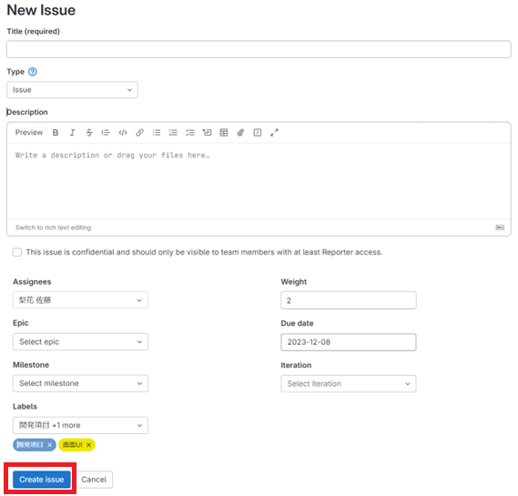Add a bullet list in description
518x496 pixels.
coord(157,133)
